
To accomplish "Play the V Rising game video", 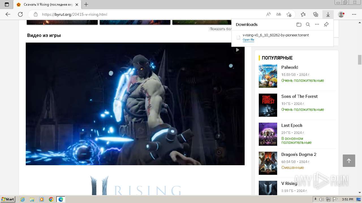I will click(237, 50).
